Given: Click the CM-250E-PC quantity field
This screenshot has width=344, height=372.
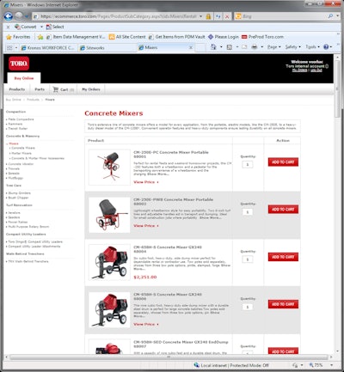Looking at the screenshot, I should pyautogui.click(x=248, y=164).
